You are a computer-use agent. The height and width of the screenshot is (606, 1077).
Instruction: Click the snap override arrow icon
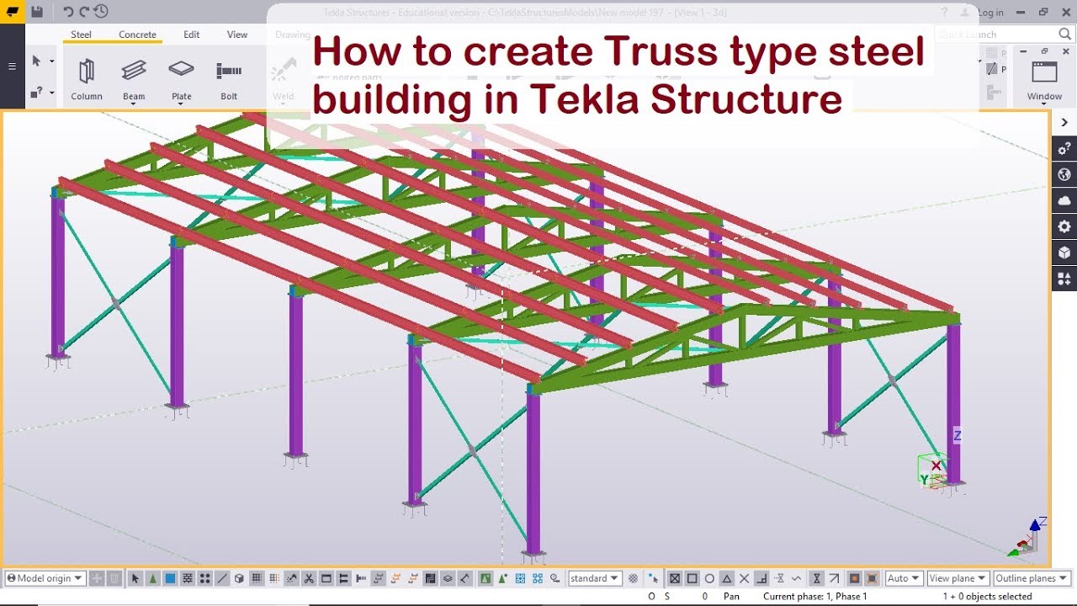tap(654, 578)
